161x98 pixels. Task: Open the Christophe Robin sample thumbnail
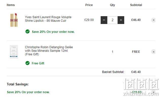[14, 52]
